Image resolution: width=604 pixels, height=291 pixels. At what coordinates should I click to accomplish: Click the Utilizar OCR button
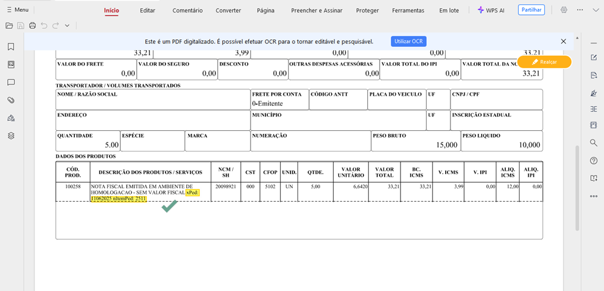[x=409, y=41]
